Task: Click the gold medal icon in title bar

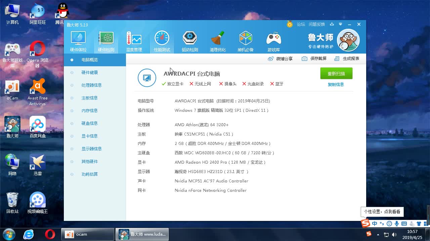Action: pyautogui.click(x=290, y=24)
